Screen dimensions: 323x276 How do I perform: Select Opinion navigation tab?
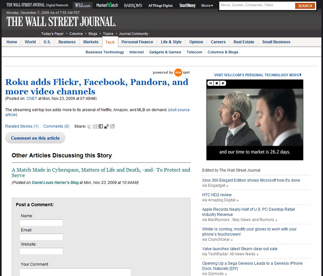[196, 42]
